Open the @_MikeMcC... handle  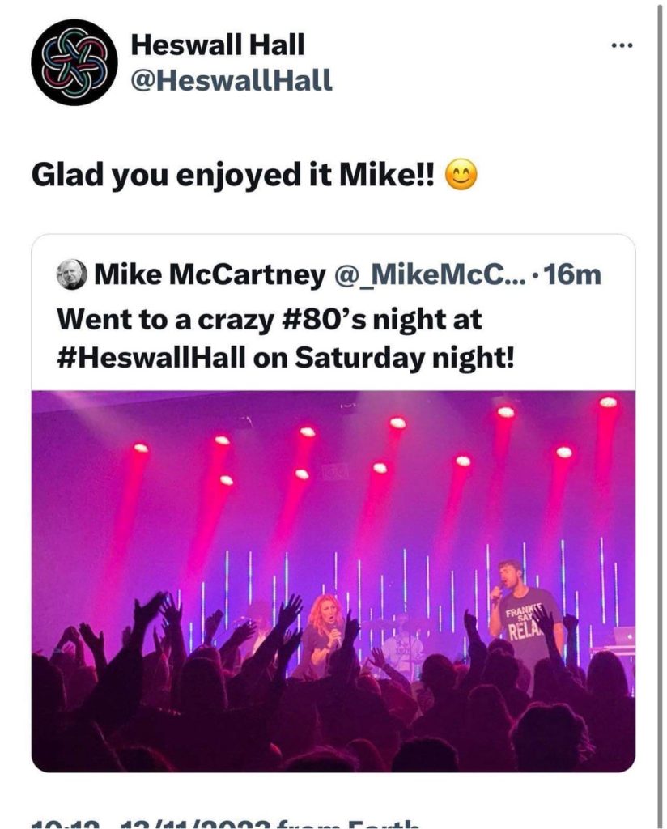(x=429, y=275)
